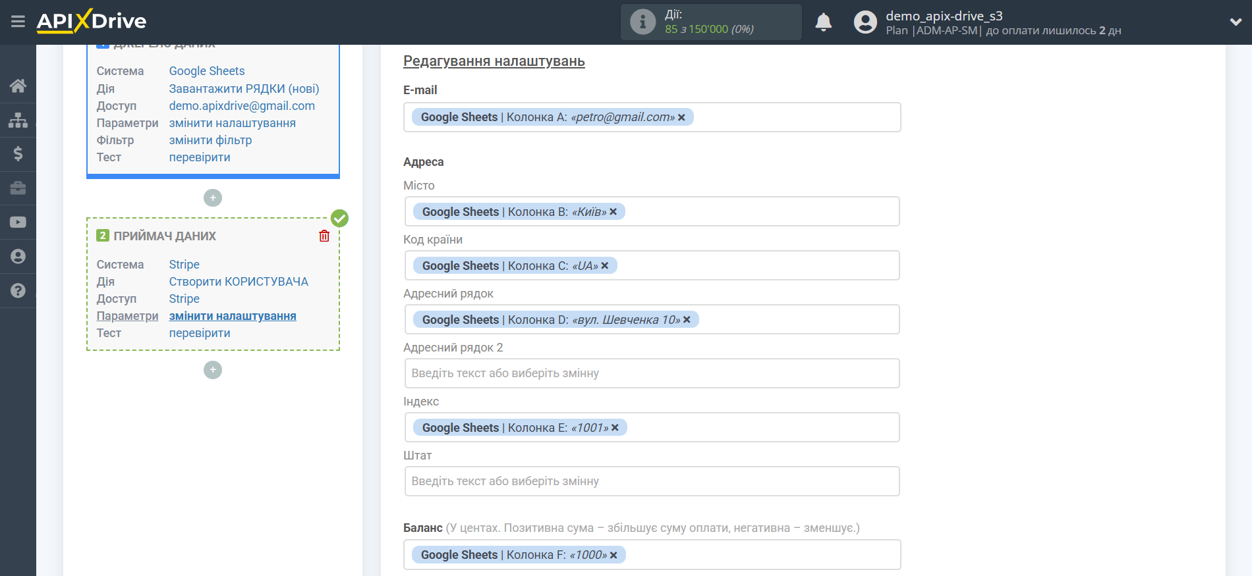Click змінити фільтр link

click(210, 140)
